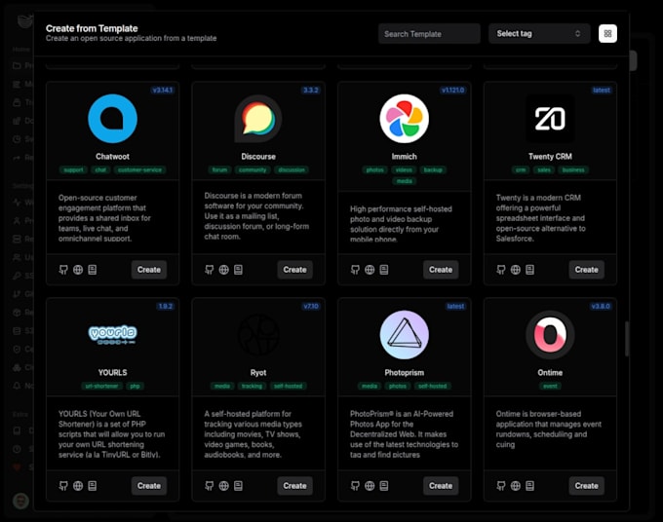Open the Ryot docs icon
The height and width of the screenshot is (522, 663).
click(238, 486)
